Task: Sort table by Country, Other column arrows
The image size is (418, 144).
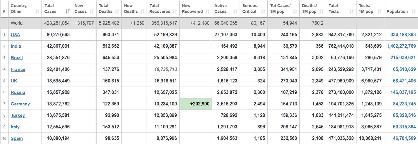Action: (37, 11)
